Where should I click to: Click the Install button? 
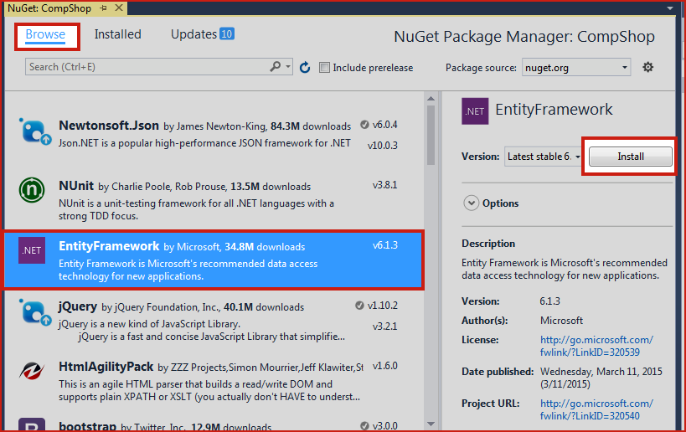tap(631, 157)
